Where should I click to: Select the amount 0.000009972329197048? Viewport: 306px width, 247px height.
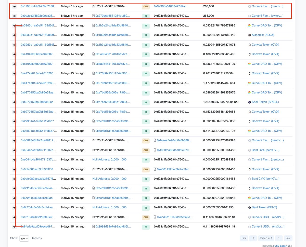coord(219,198)
